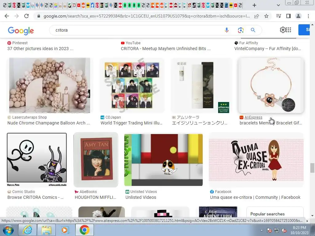Go back to the previous page
This screenshot has width=315, height=236.
point(7,16)
